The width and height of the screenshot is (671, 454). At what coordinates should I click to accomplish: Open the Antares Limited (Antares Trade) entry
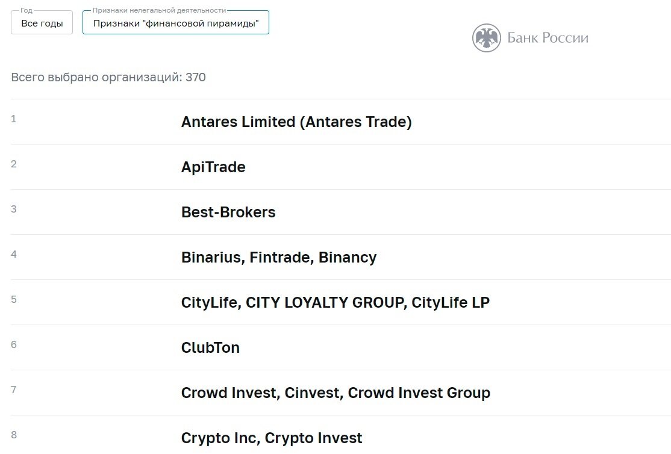pos(296,122)
